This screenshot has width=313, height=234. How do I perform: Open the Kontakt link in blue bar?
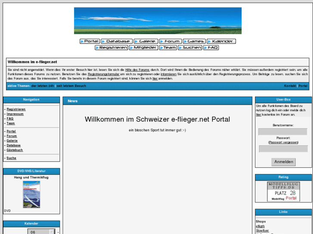[290, 86]
